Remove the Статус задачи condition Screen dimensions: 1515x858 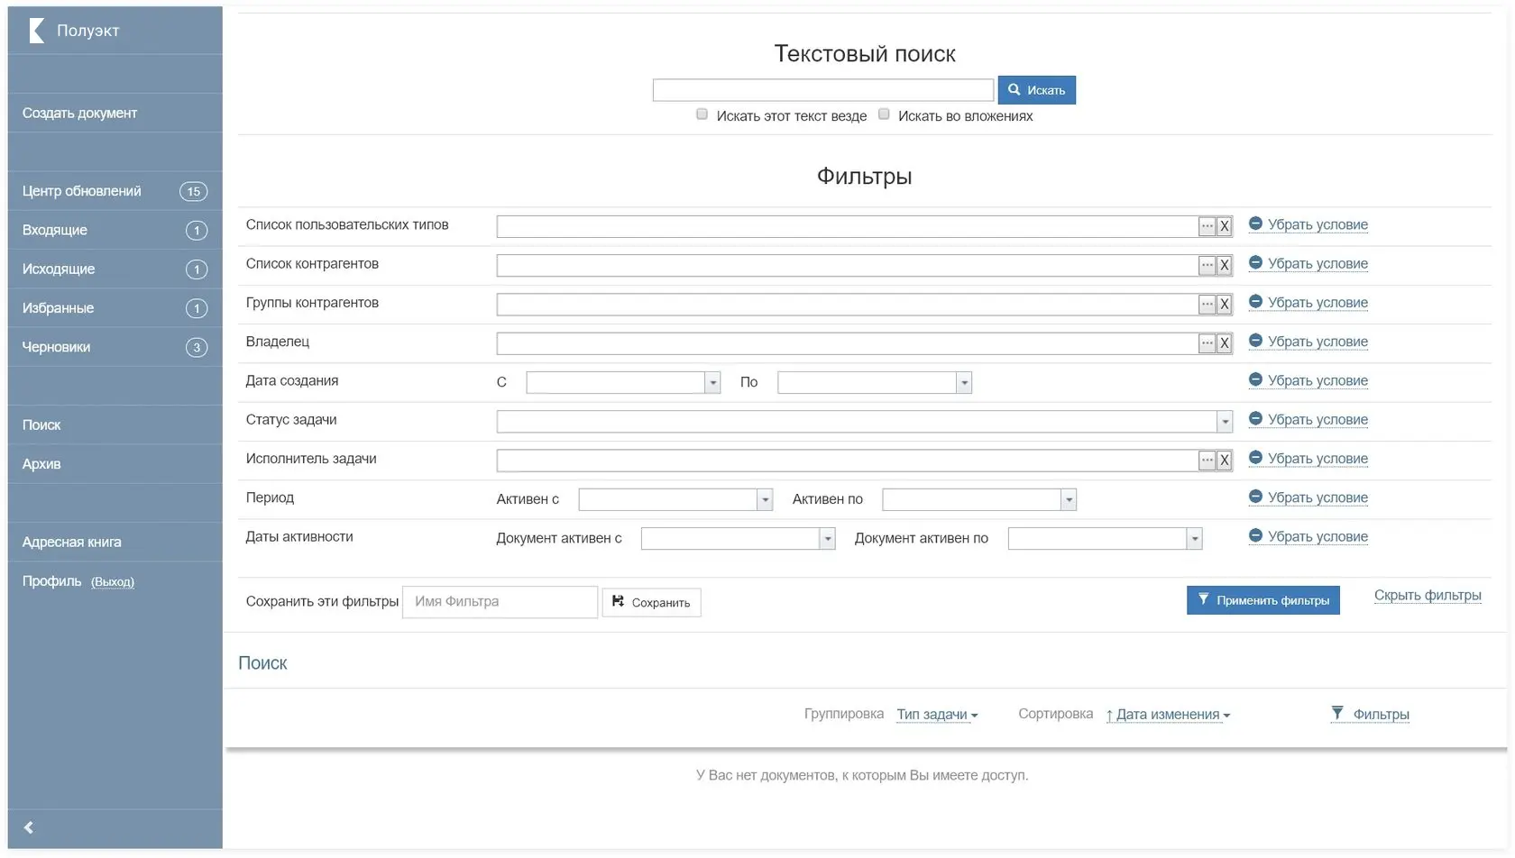tap(1308, 420)
